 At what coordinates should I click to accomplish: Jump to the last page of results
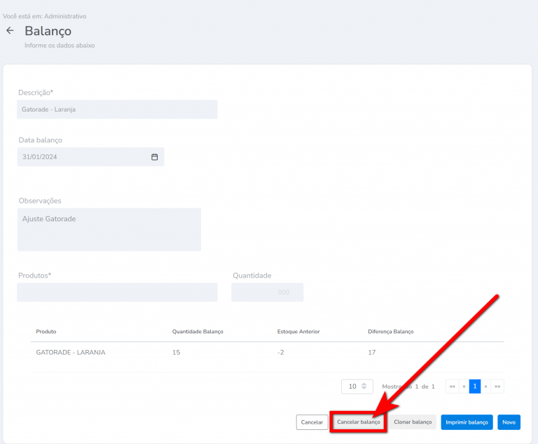click(497, 386)
